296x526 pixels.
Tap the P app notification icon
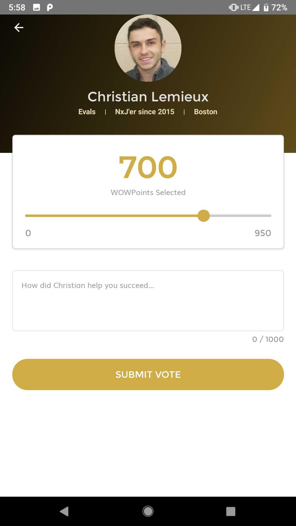(x=50, y=7)
